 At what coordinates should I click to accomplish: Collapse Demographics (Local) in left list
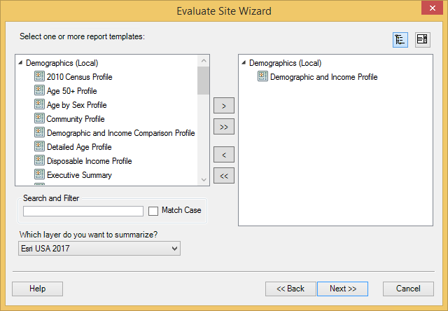pyautogui.click(x=20, y=63)
